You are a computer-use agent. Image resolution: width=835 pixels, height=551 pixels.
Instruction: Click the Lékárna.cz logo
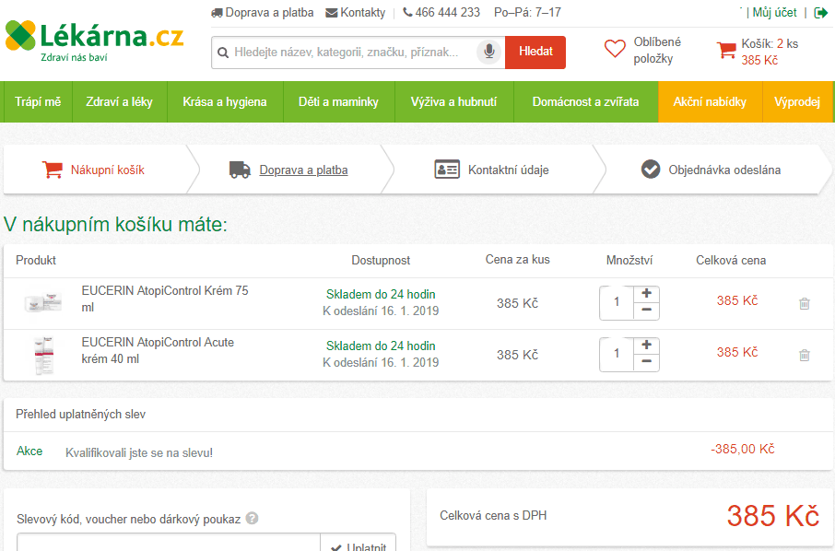(x=94, y=39)
